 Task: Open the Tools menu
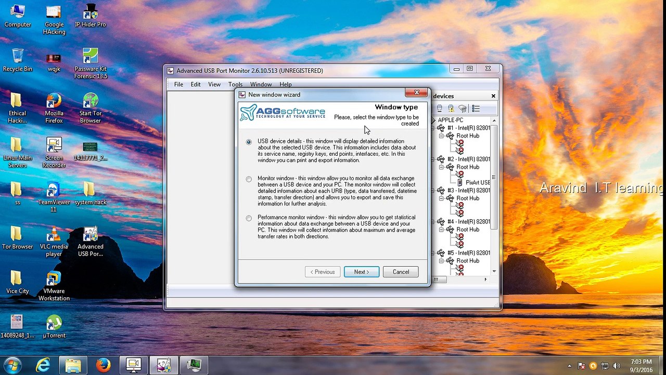pyautogui.click(x=235, y=84)
